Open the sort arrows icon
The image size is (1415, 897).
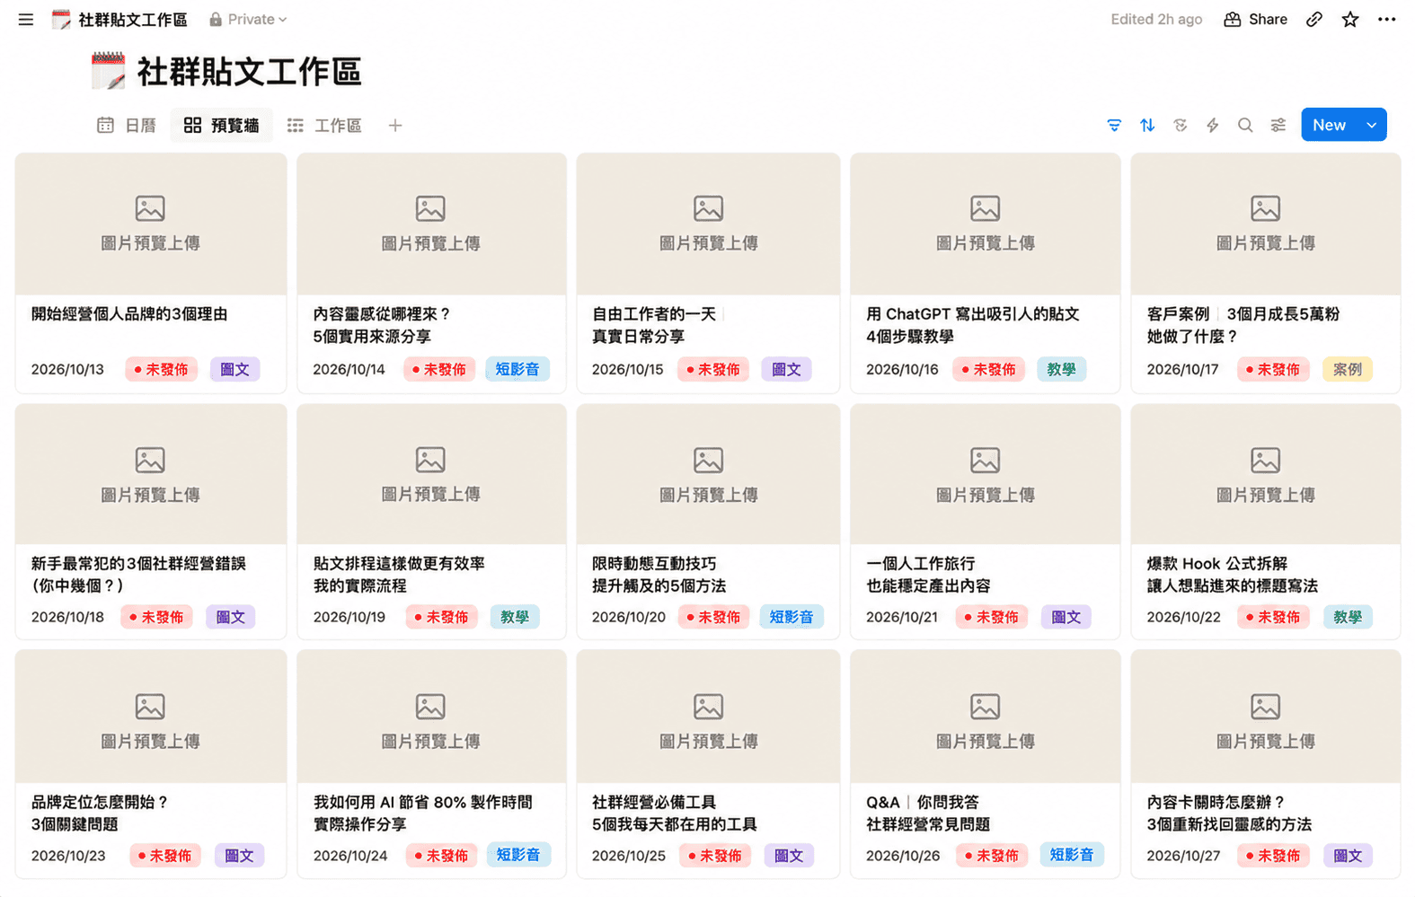(1147, 125)
